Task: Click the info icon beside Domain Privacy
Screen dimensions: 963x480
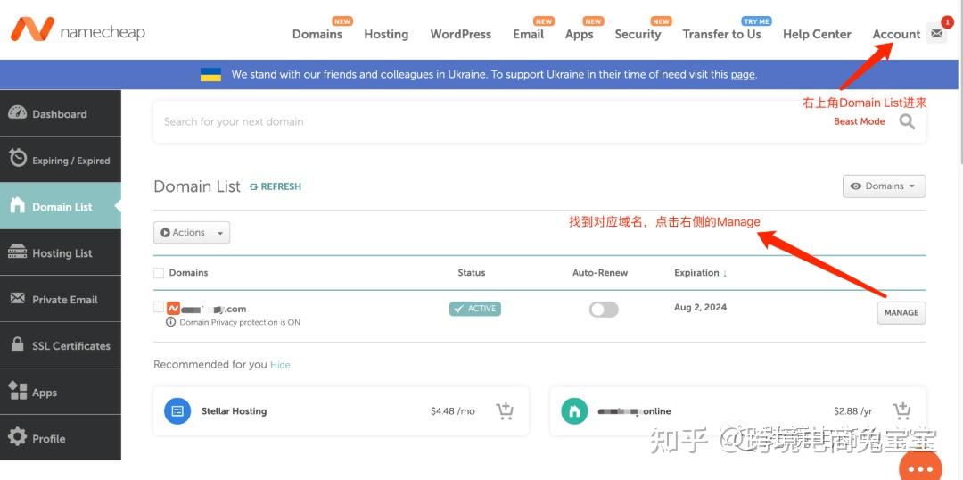Action: pyautogui.click(x=170, y=322)
